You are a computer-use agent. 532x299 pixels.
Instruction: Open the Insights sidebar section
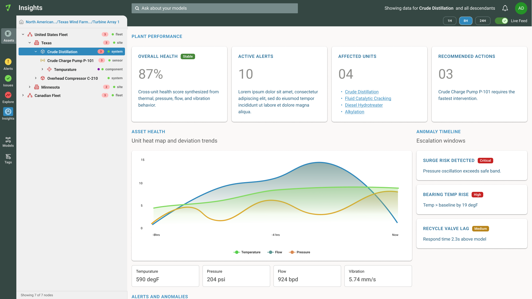pyautogui.click(x=8, y=114)
